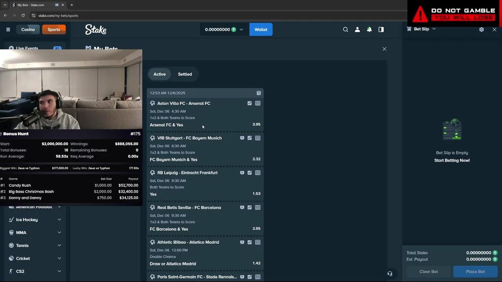The image size is (502, 282).
Task: Open statistics chart for Aston Villa - Arsenal
Action: coord(249,103)
